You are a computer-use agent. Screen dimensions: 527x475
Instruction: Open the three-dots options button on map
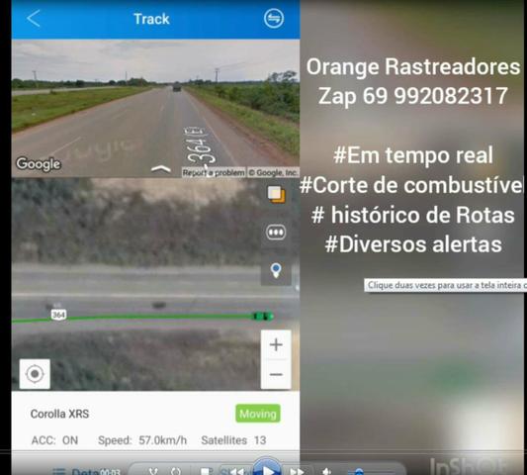pyautogui.click(x=276, y=233)
